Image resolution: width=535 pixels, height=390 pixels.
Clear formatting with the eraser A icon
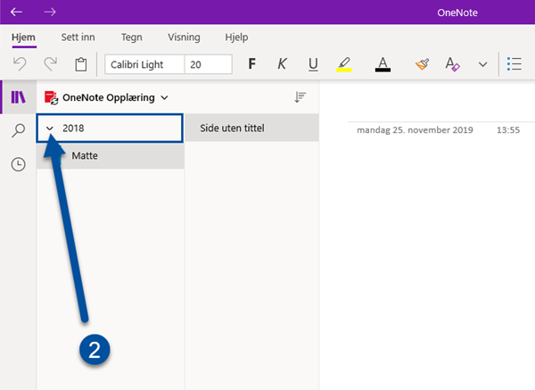tap(452, 64)
